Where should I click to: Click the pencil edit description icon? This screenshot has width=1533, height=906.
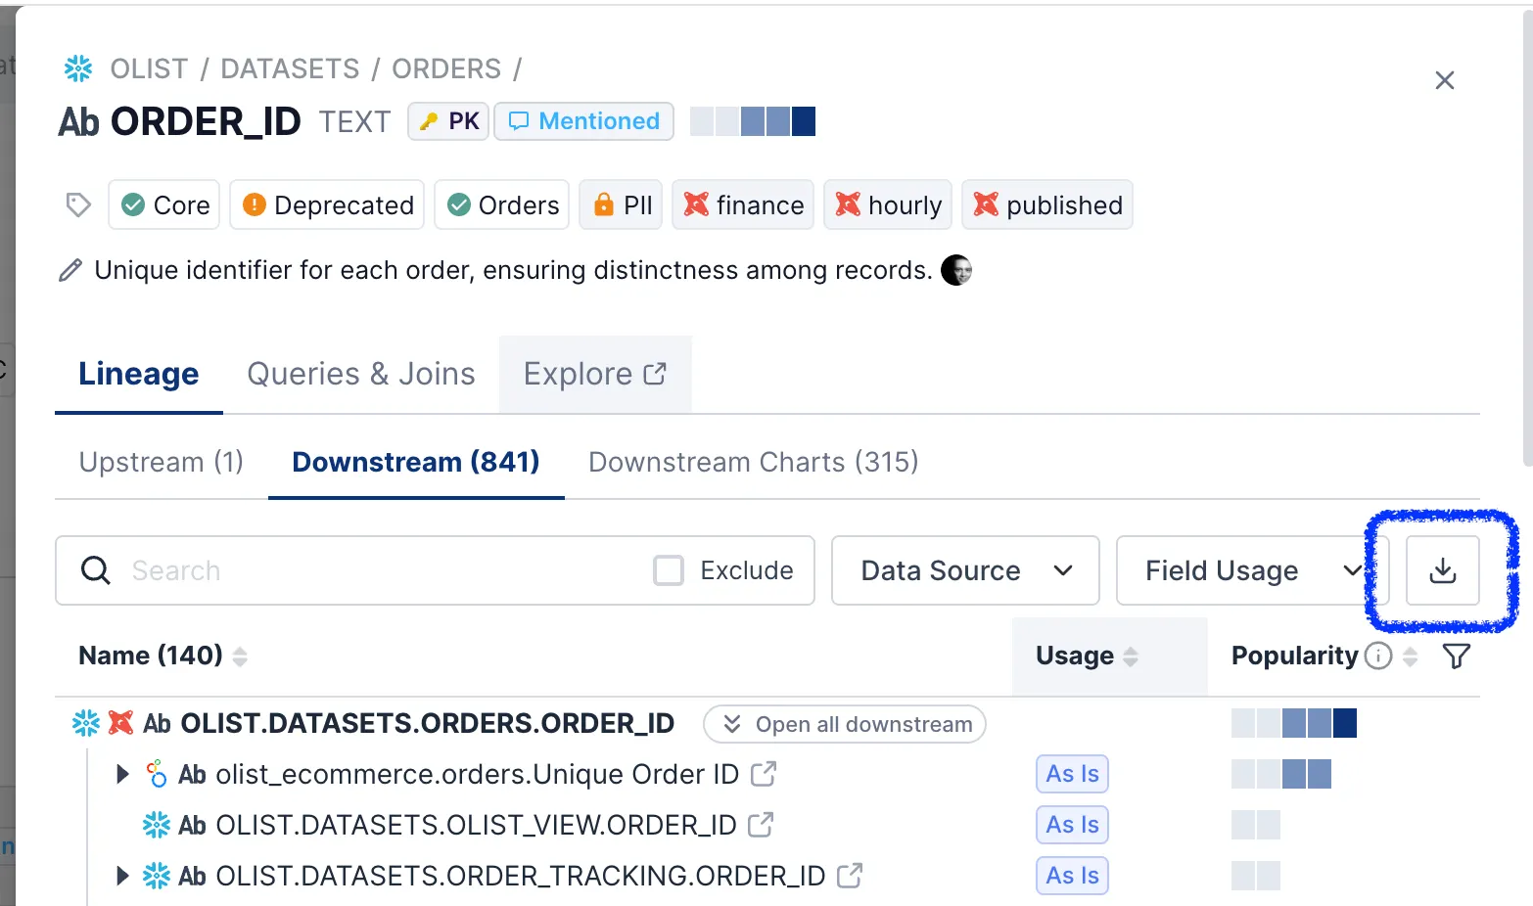[70, 271]
